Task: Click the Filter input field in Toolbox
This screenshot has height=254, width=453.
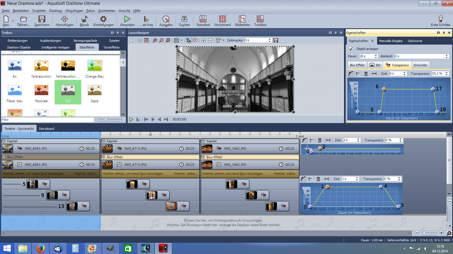Action: [x=48, y=120]
